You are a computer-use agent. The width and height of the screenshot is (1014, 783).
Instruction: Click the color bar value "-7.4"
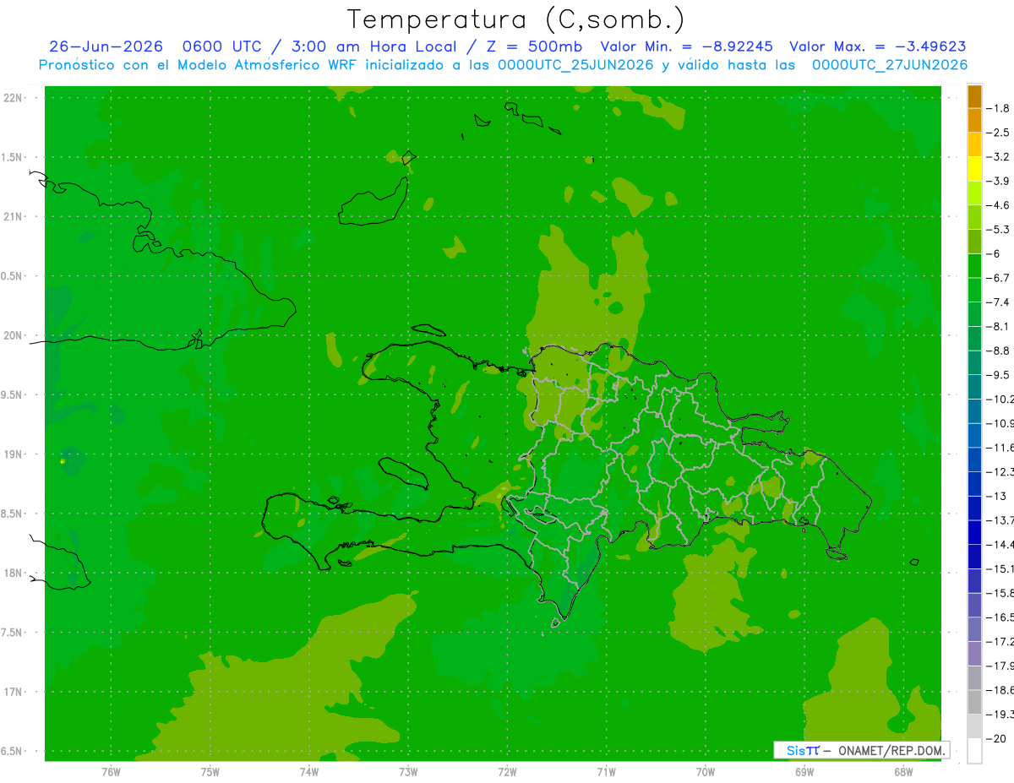999,302
